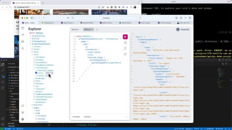Copy the query with the copy icon
Screen dimensions: 232x130
coord(125,54)
